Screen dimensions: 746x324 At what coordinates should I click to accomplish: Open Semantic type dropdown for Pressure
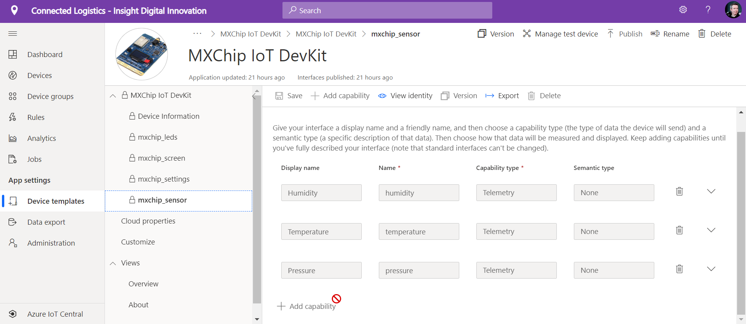coord(614,270)
